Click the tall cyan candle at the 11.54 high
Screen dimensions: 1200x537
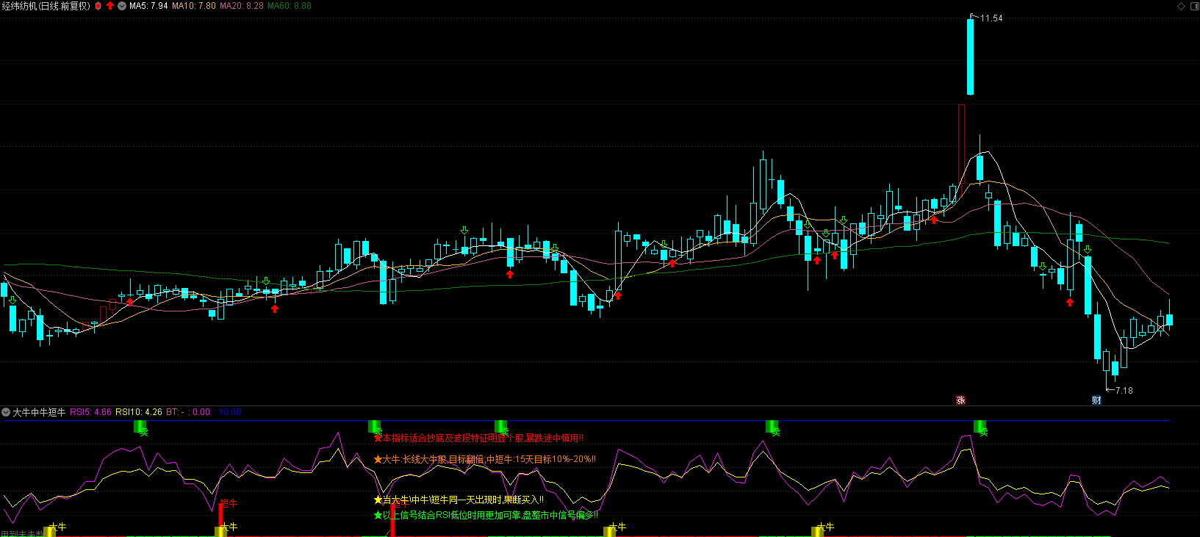coord(970,57)
